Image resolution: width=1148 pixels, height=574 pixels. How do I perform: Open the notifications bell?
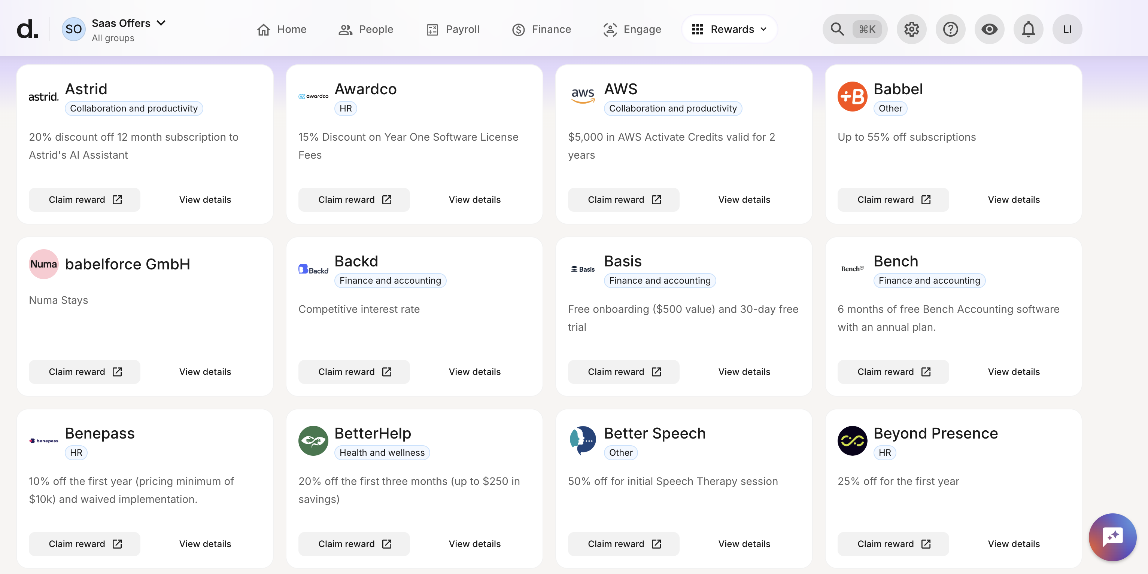(1028, 29)
